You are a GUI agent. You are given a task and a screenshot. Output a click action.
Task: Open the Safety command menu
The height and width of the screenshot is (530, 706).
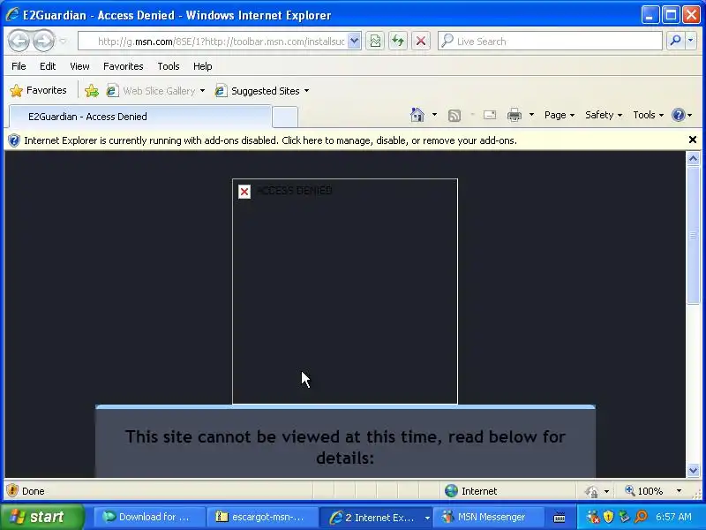pos(604,115)
